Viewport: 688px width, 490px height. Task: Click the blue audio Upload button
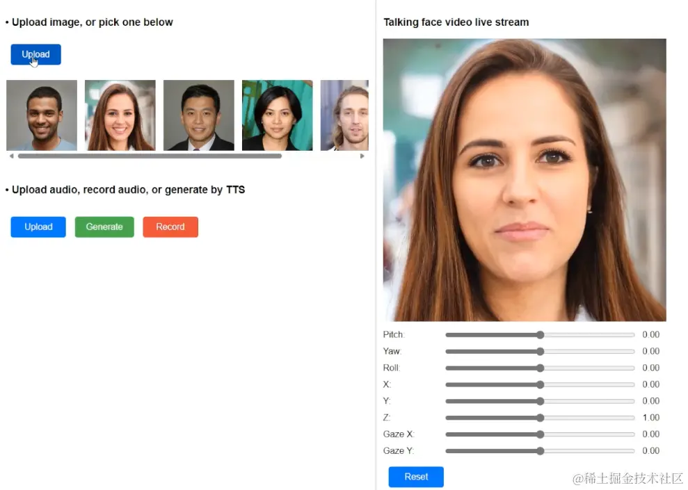pyautogui.click(x=38, y=227)
